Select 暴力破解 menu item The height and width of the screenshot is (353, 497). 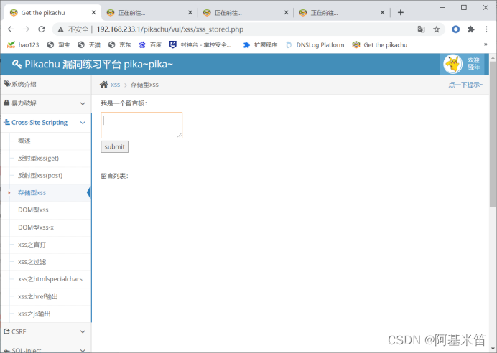pyautogui.click(x=46, y=103)
